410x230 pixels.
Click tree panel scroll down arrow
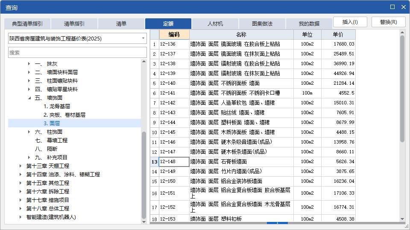(144, 222)
